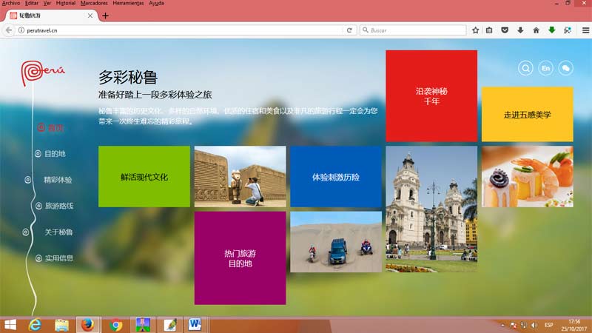Close the 秘鲁旅游 tab
592x333 pixels.
click(90, 16)
